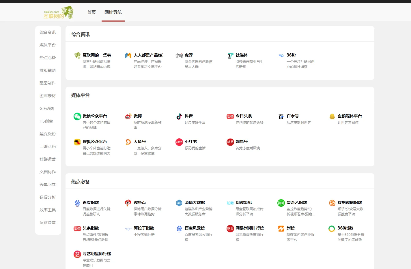Click the 抖音 description 记录美好生活
411x269 pixels.
click(195, 123)
